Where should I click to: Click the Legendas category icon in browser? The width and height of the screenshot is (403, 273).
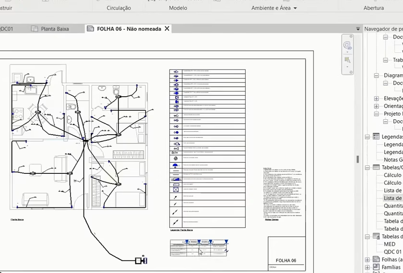coord(376,136)
